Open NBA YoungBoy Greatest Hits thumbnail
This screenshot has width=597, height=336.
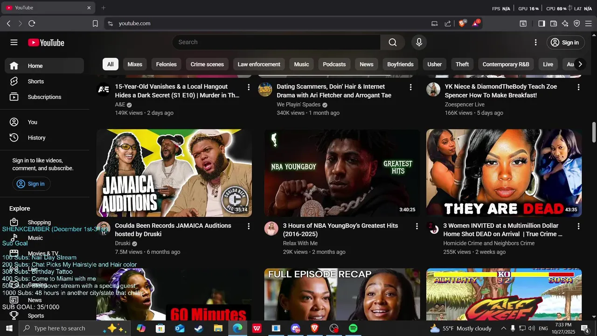(x=342, y=173)
